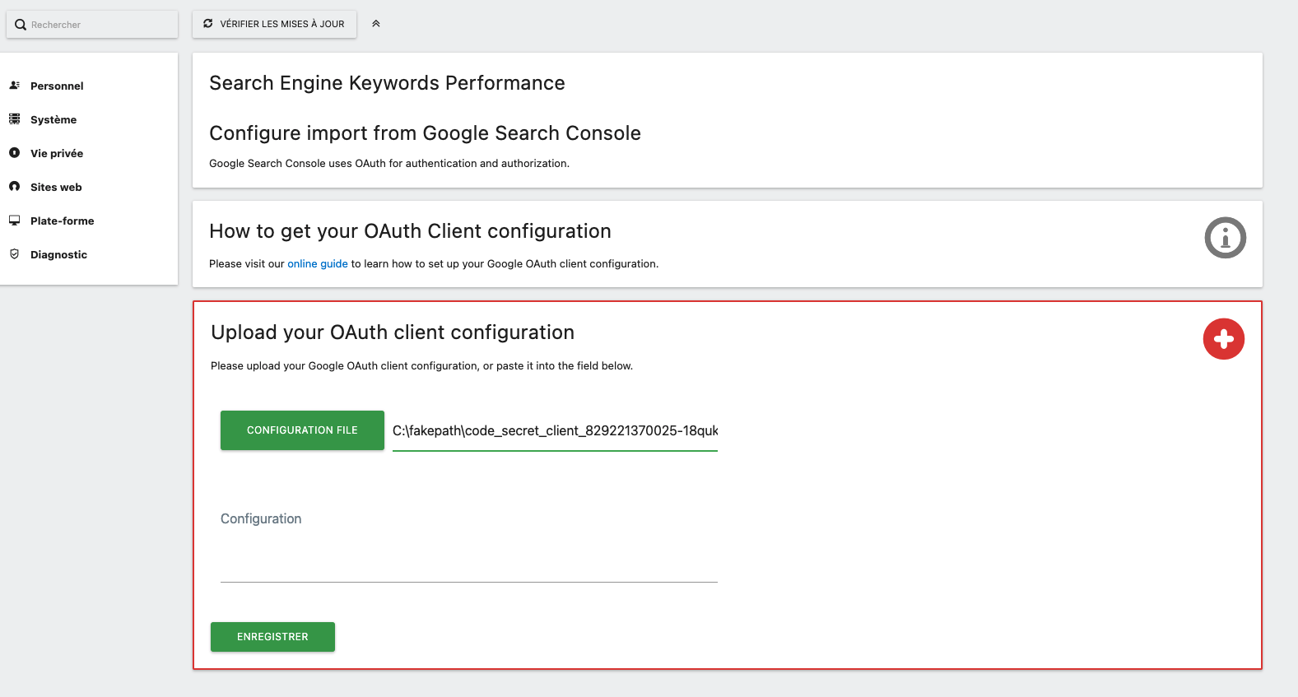1298x697 pixels.
Task: Click the grey info circle icon
Action: [1225, 238]
